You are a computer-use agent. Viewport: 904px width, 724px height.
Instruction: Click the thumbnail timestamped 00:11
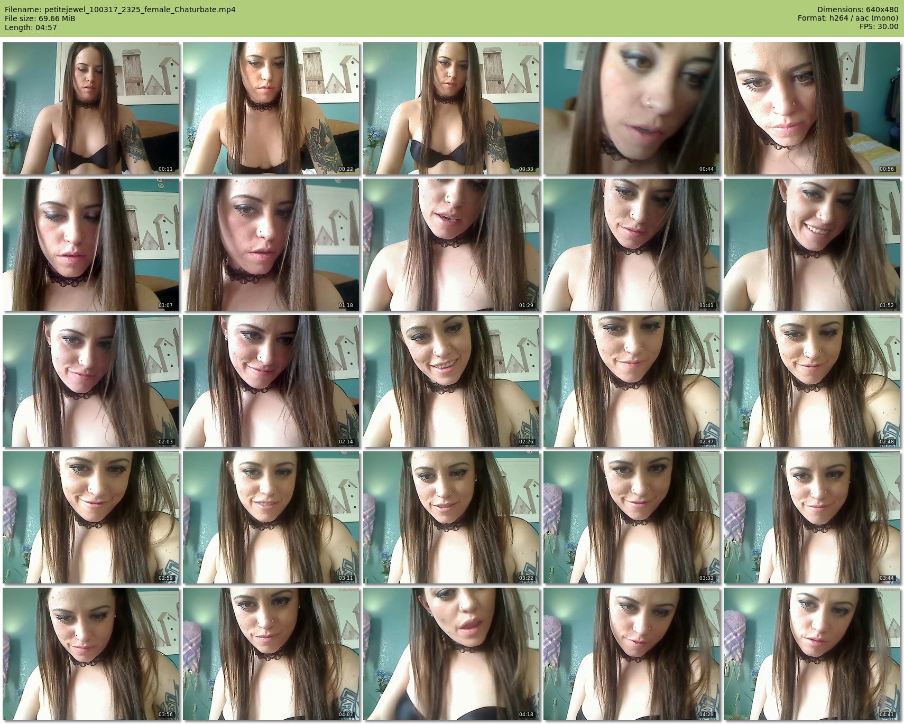pos(91,108)
